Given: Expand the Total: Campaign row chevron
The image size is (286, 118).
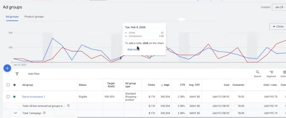Looking at the screenshot, I should (x=16, y=113).
